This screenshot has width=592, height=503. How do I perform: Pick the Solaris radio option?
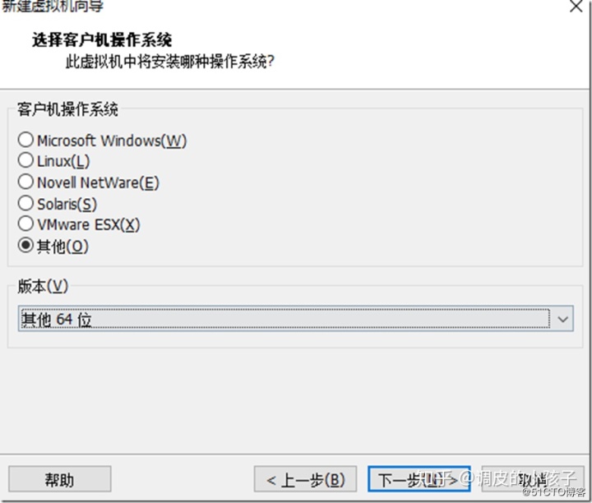coord(25,203)
